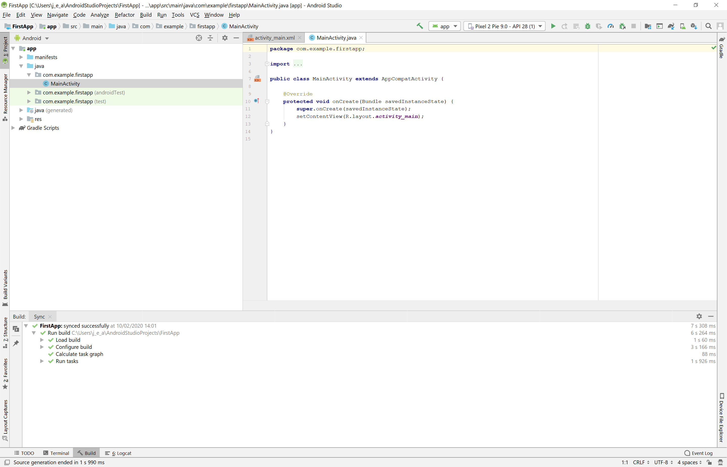The image size is (727, 467).
Task: Open the Android project view dropdown
Action: coord(32,38)
